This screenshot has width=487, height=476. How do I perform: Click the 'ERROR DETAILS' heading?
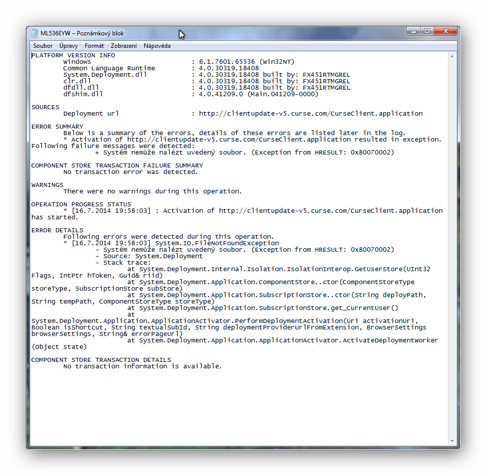point(57,230)
